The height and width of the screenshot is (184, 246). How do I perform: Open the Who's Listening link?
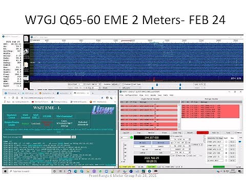tap(65, 116)
